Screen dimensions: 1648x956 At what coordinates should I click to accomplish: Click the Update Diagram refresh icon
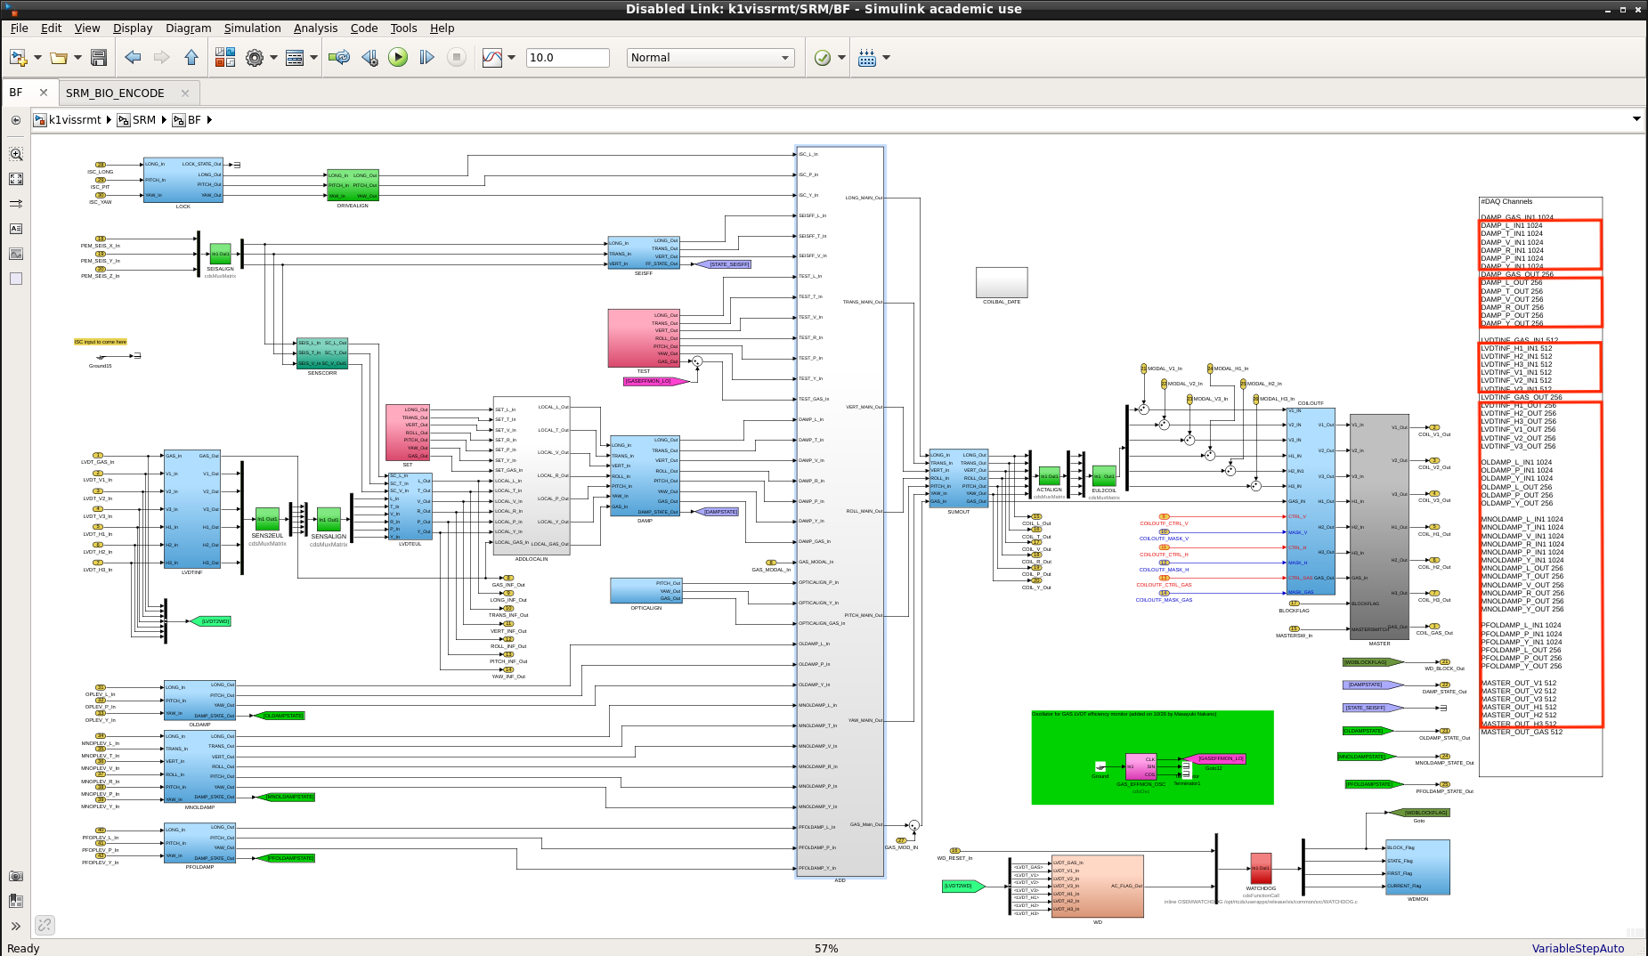(x=339, y=58)
